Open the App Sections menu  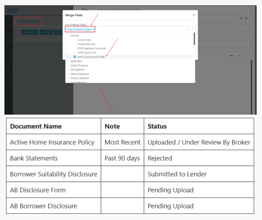[31, 10]
